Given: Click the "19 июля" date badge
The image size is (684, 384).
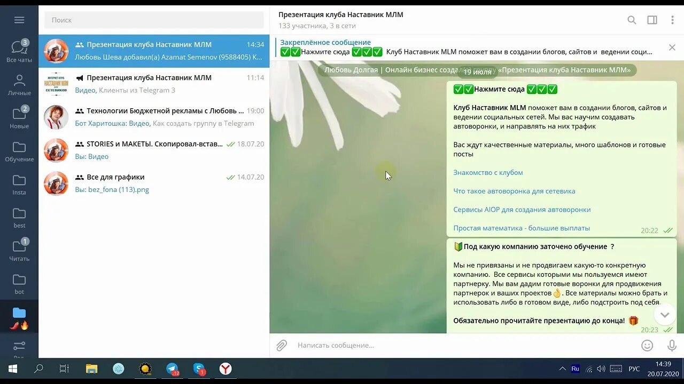Looking at the screenshot, I should point(477,72).
